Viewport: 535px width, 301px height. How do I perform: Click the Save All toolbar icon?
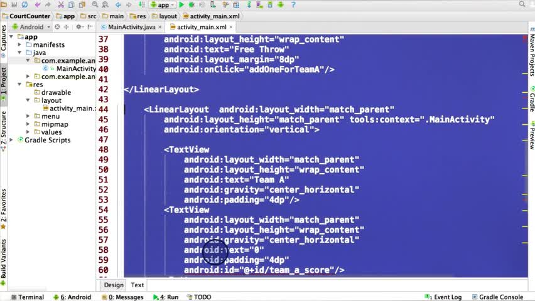(x=14, y=5)
